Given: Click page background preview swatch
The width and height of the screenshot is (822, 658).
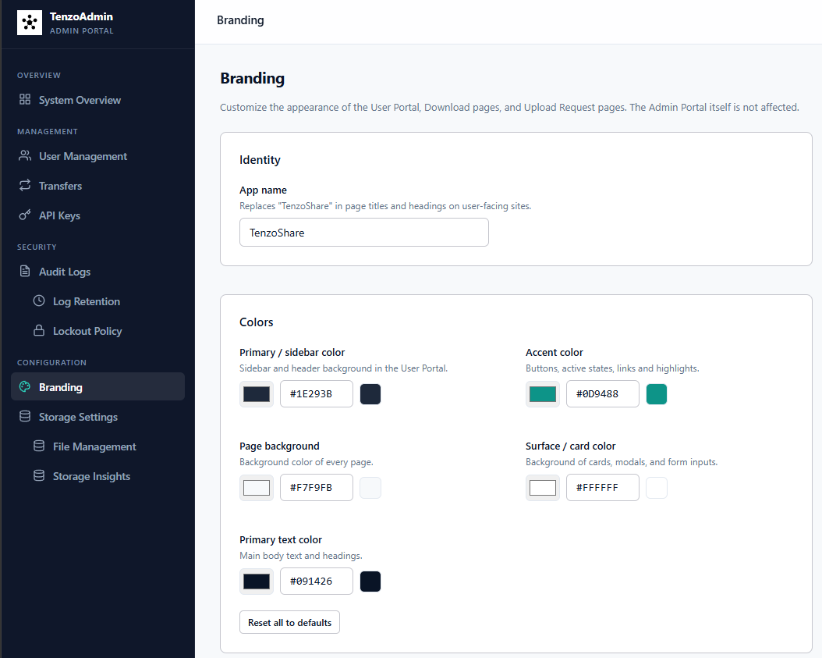Looking at the screenshot, I should 370,488.
